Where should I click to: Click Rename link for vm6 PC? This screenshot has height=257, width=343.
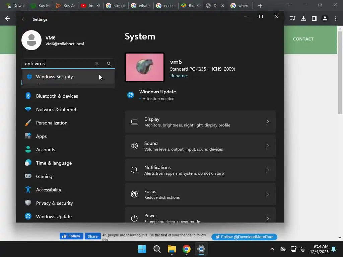(x=179, y=76)
